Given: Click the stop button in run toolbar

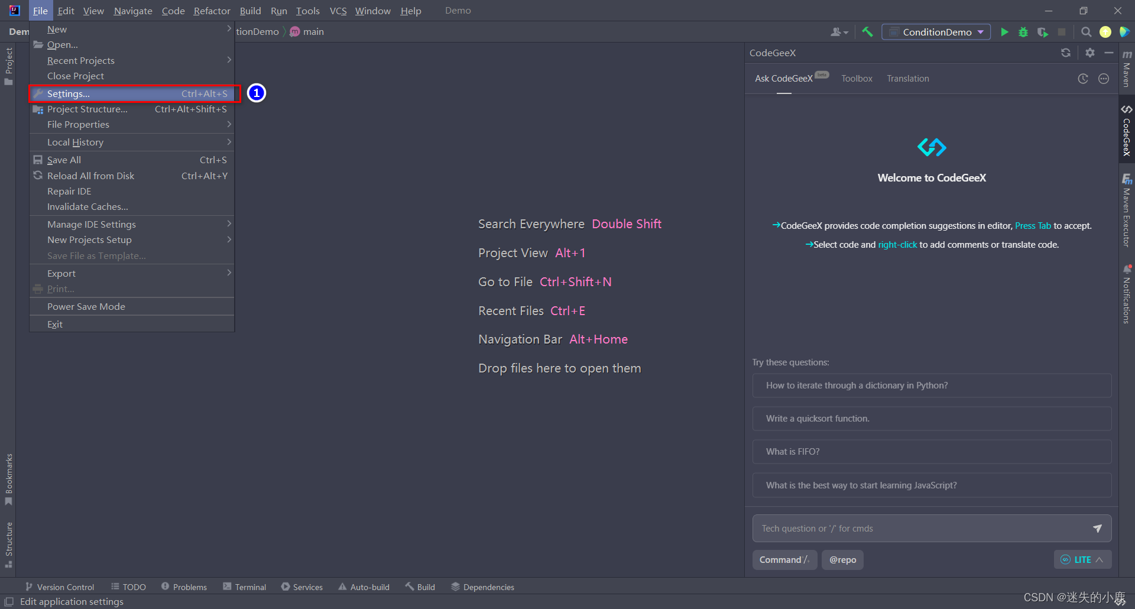Looking at the screenshot, I should [x=1062, y=32].
